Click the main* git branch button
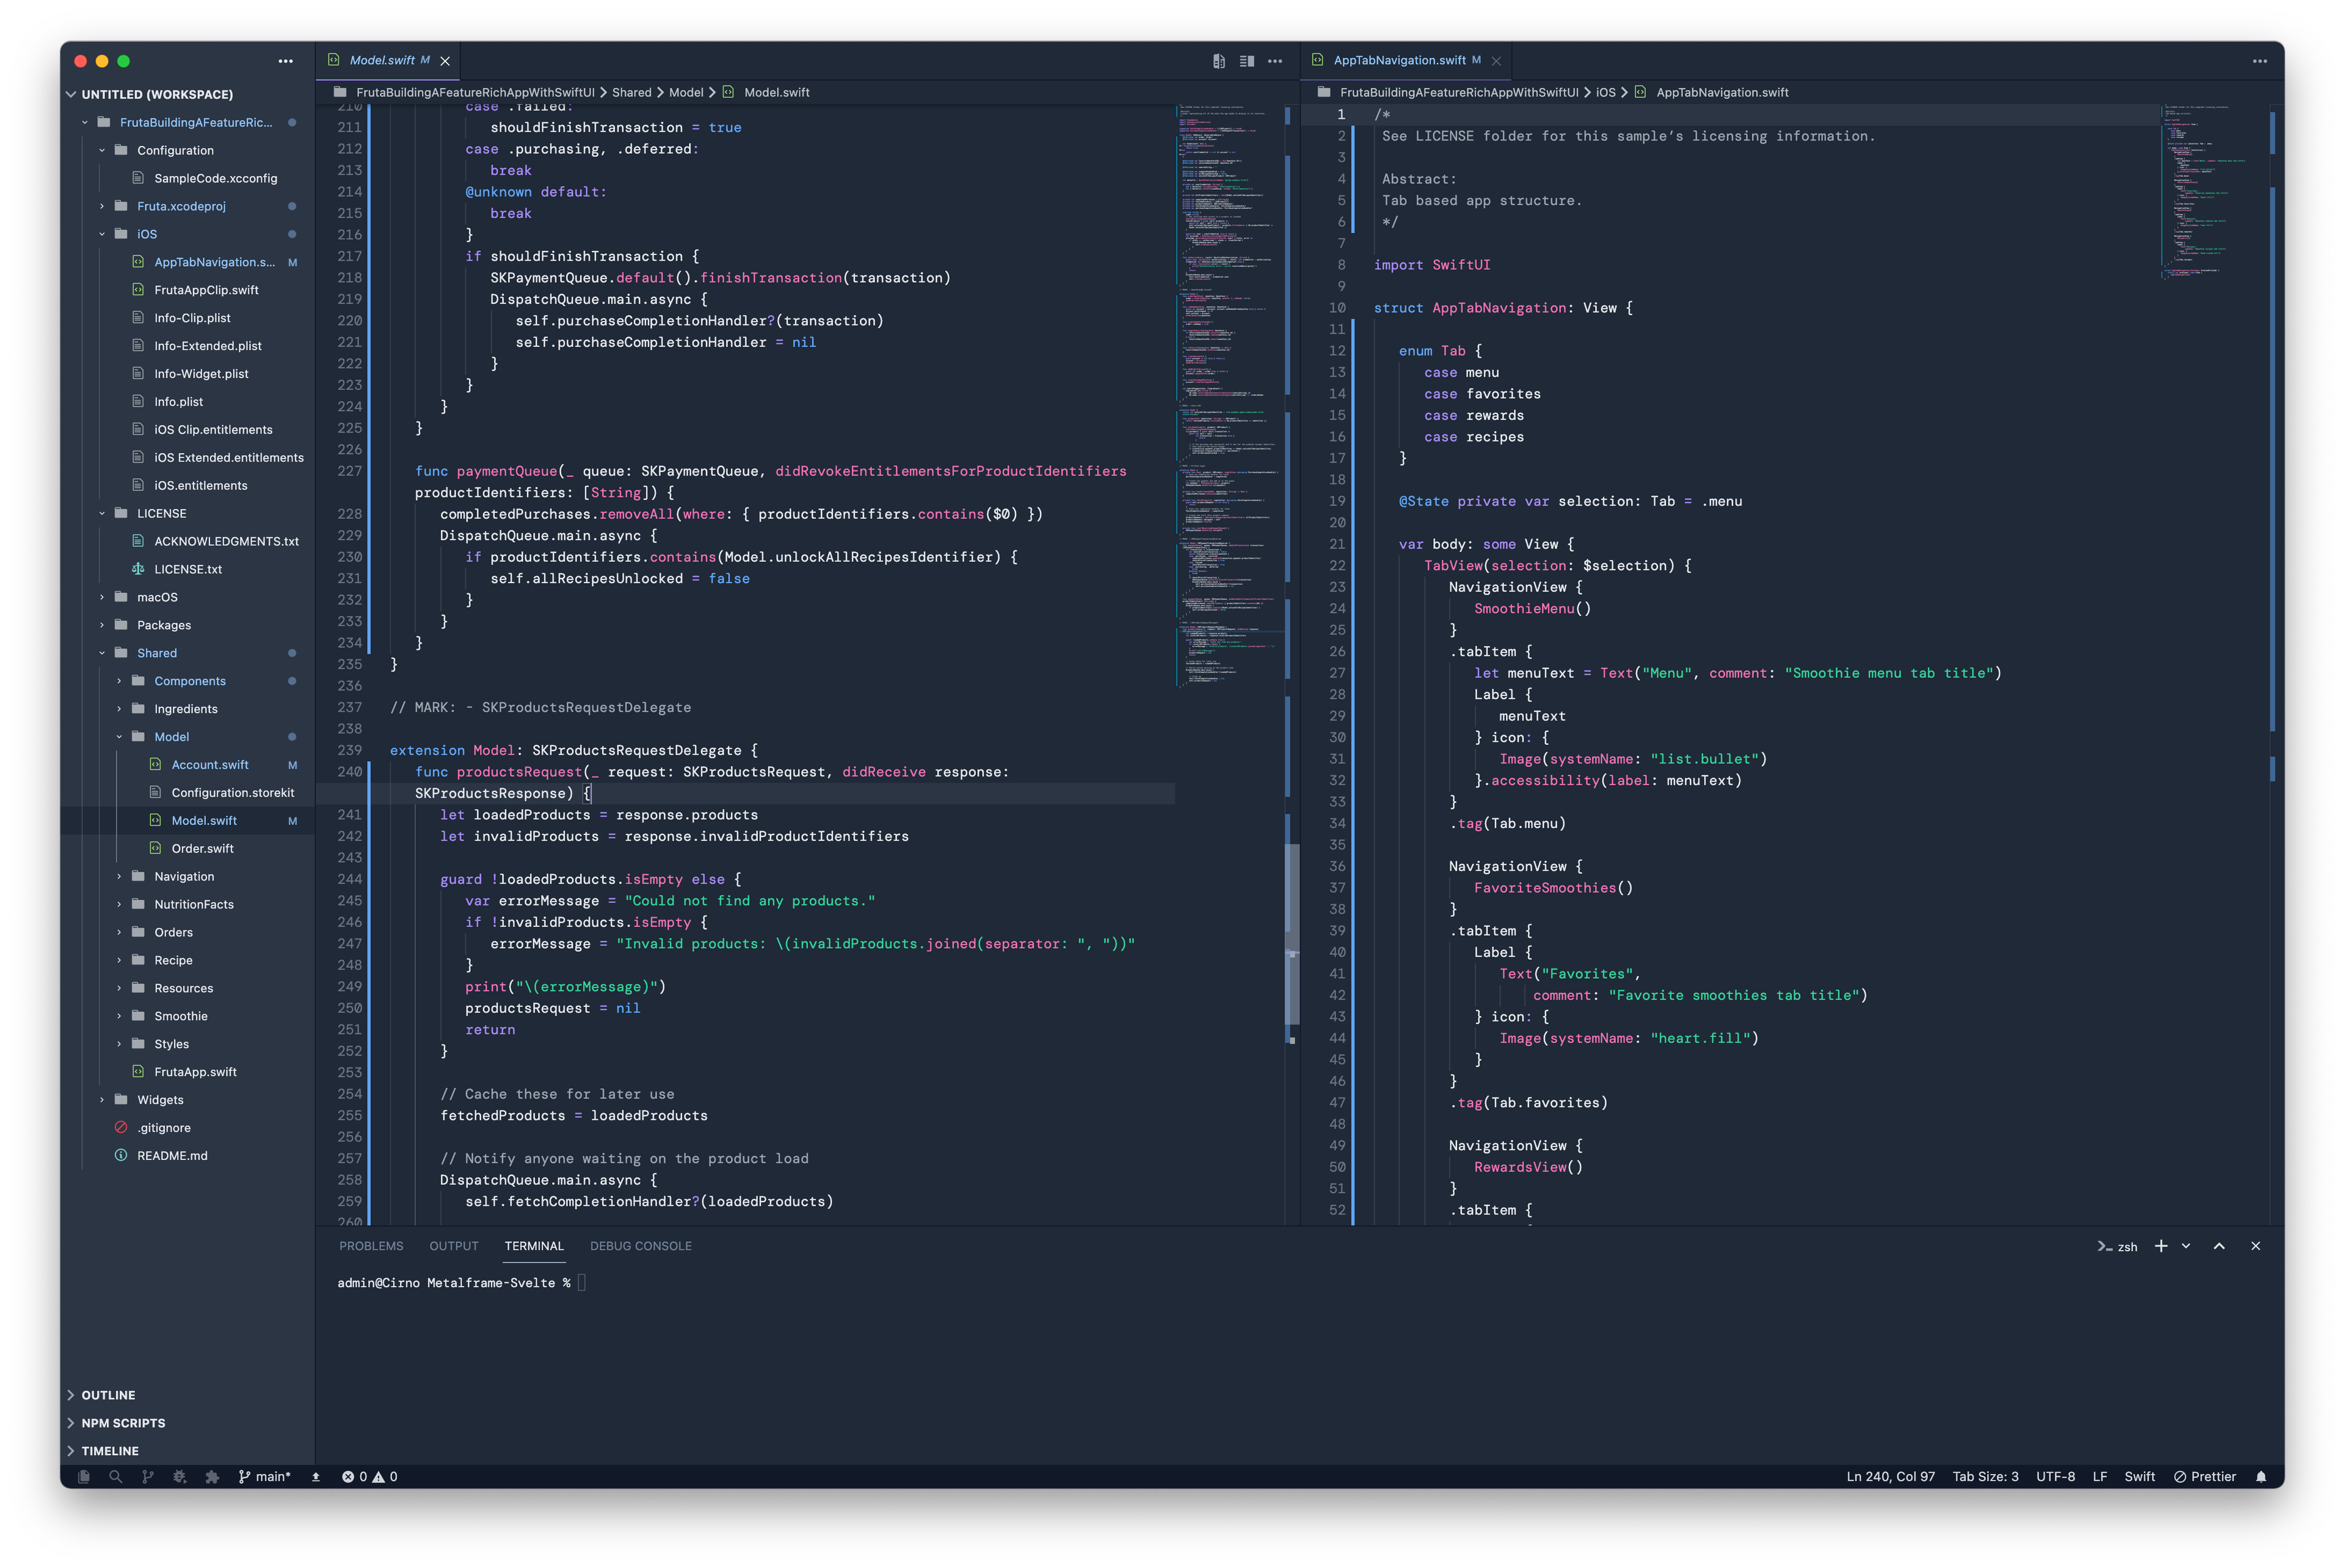Screen dimensions: 2345x1568 coord(265,1477)
